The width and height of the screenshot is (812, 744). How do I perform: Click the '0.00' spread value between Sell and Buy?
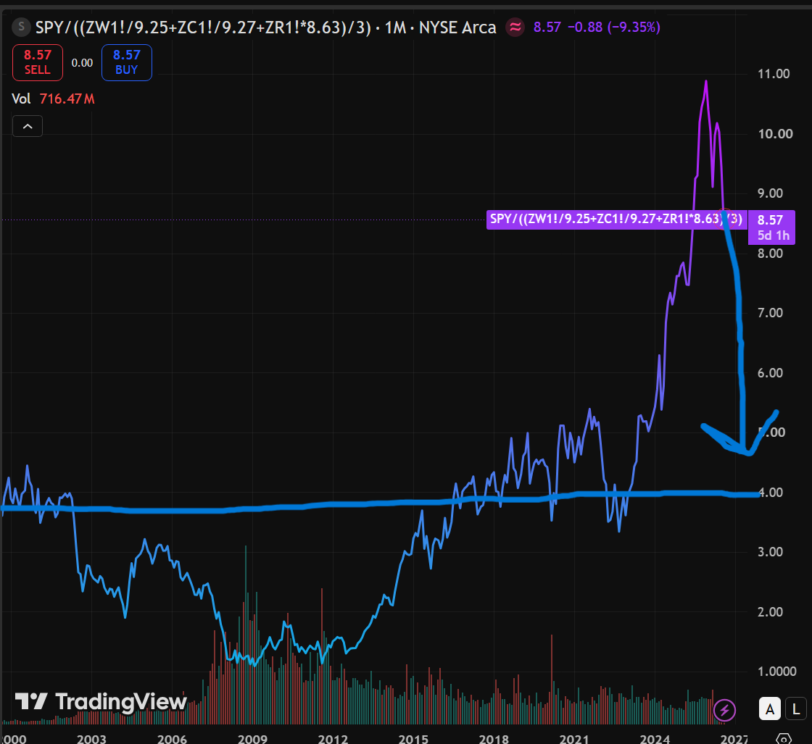(x=83, y=63)
